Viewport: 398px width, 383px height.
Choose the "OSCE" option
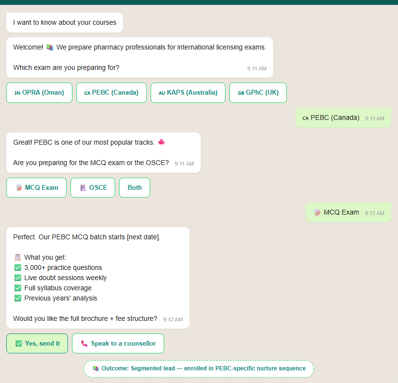click(x=92, y=187)
